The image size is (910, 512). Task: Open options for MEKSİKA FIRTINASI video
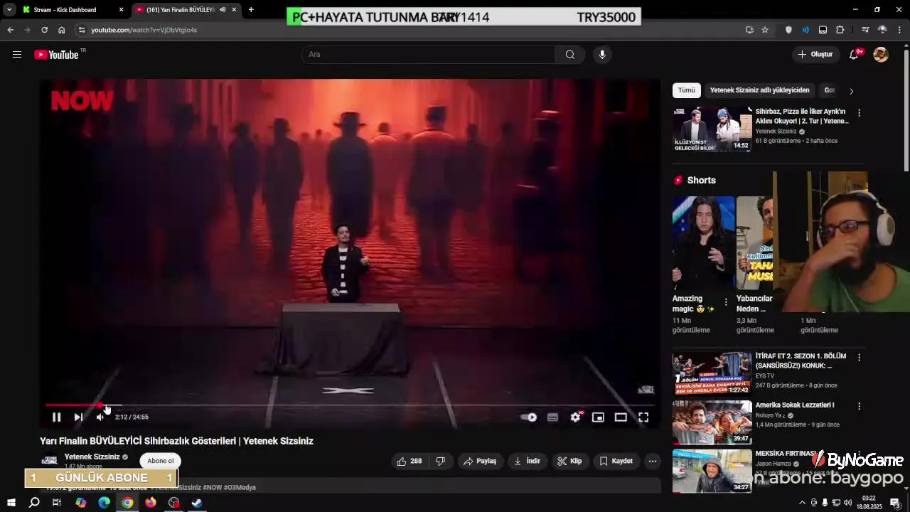click(859, 454)
